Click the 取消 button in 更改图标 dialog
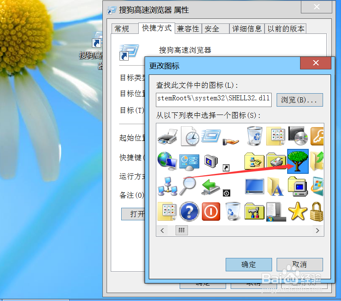The width and height of the screenshot is (341, 301). click(300, 265)
